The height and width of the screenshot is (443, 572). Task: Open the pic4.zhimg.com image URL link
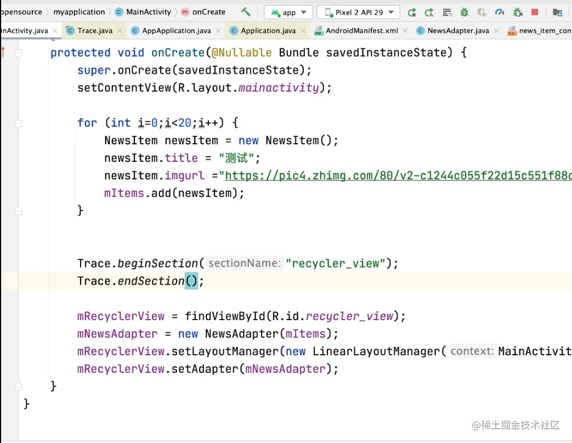[398, 176]
